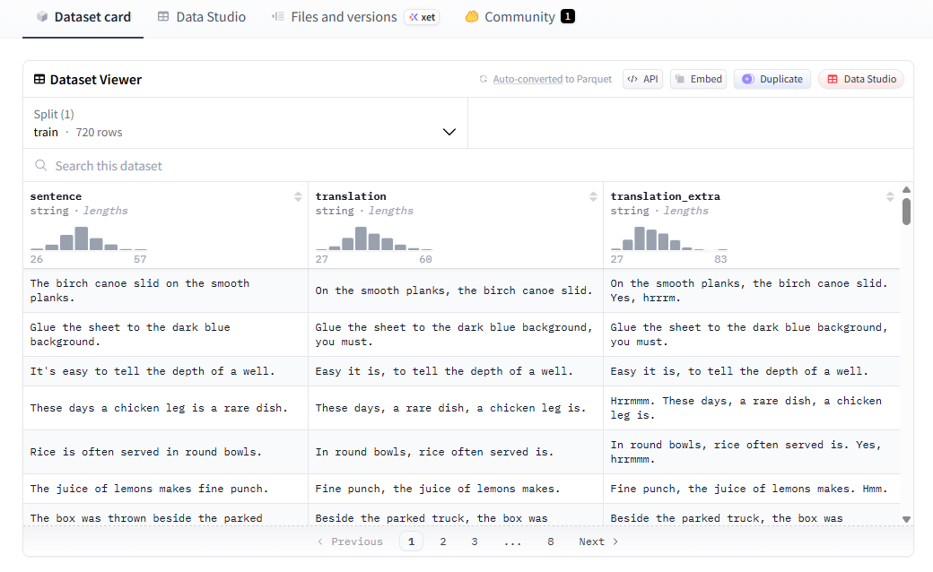
Task: Click the Dataset Viewer table icon
Action: click(x=39, y=79)
